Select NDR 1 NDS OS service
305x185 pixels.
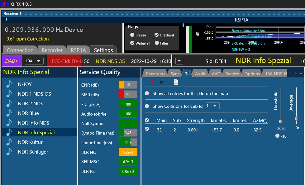(34, 94)
